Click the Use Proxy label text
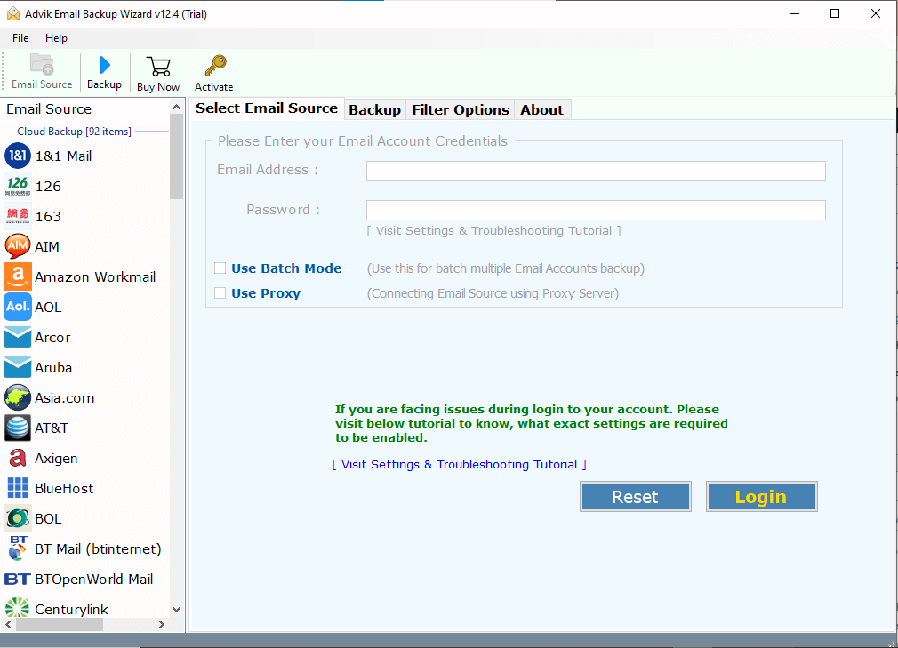The height and width of the screenshot is (648, 898). 266,293
